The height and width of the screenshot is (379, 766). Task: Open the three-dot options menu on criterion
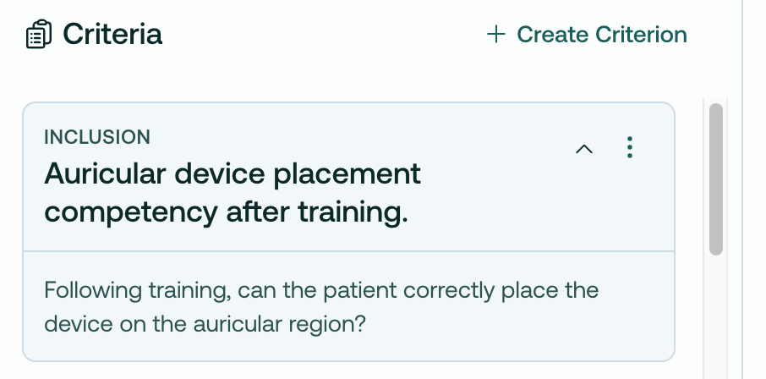pos(630,147)
